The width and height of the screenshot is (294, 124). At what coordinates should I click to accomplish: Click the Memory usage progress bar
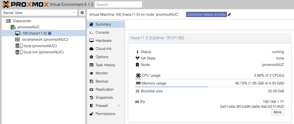pyautogui.click(x=210, y=87)
